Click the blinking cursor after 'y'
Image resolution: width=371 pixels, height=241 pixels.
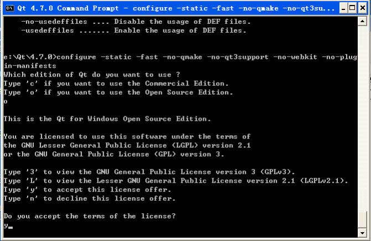(11, 227)
